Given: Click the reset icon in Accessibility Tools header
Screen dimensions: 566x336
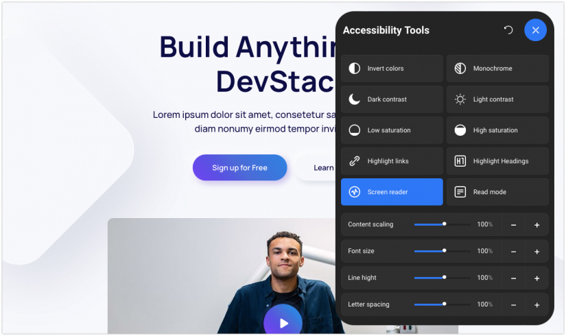Looking at the screenshot, I should 508,30.
